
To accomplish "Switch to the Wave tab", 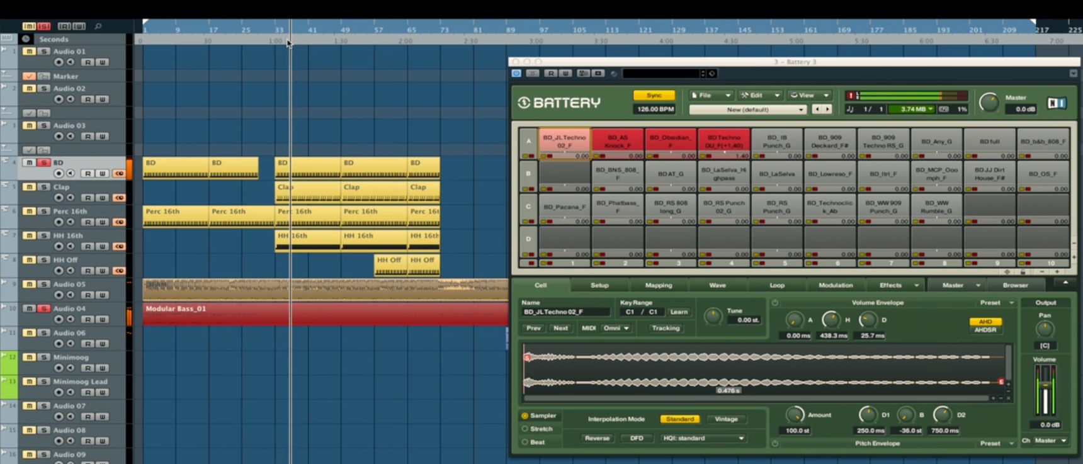I will click(718, 285).
